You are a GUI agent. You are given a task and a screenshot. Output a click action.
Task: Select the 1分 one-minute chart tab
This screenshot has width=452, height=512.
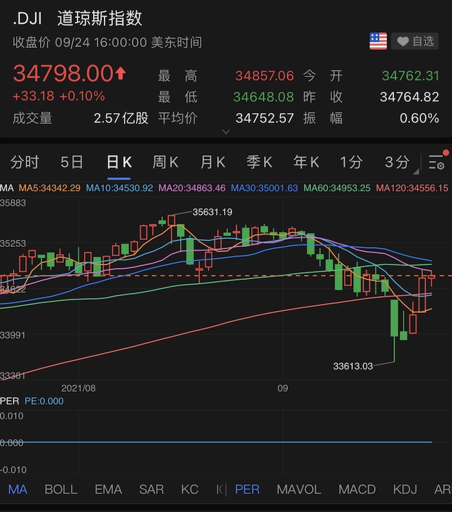click(x=351, y=162)
